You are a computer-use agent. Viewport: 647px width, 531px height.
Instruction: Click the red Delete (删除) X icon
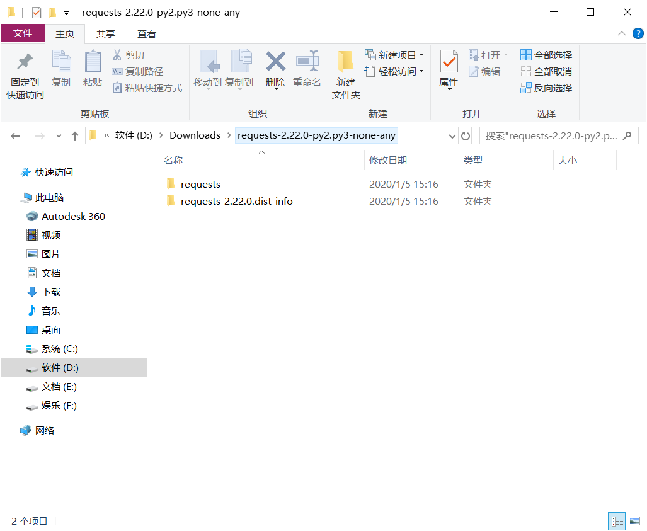(276, 62)
